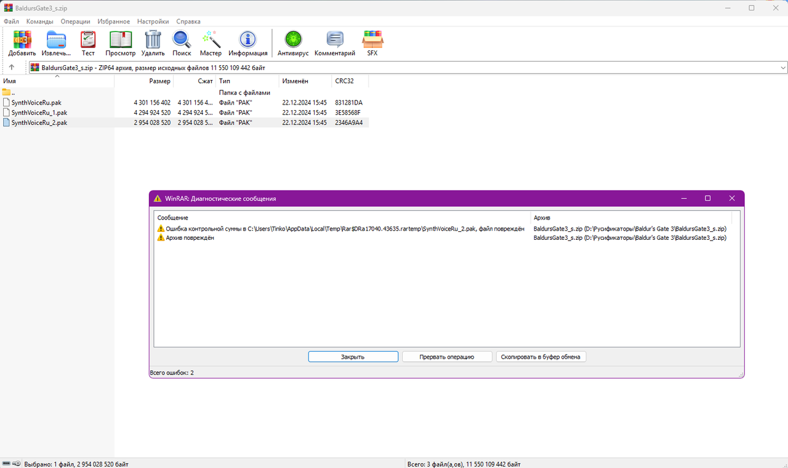Click the WinRAR icon in title bar

(8, 8)
